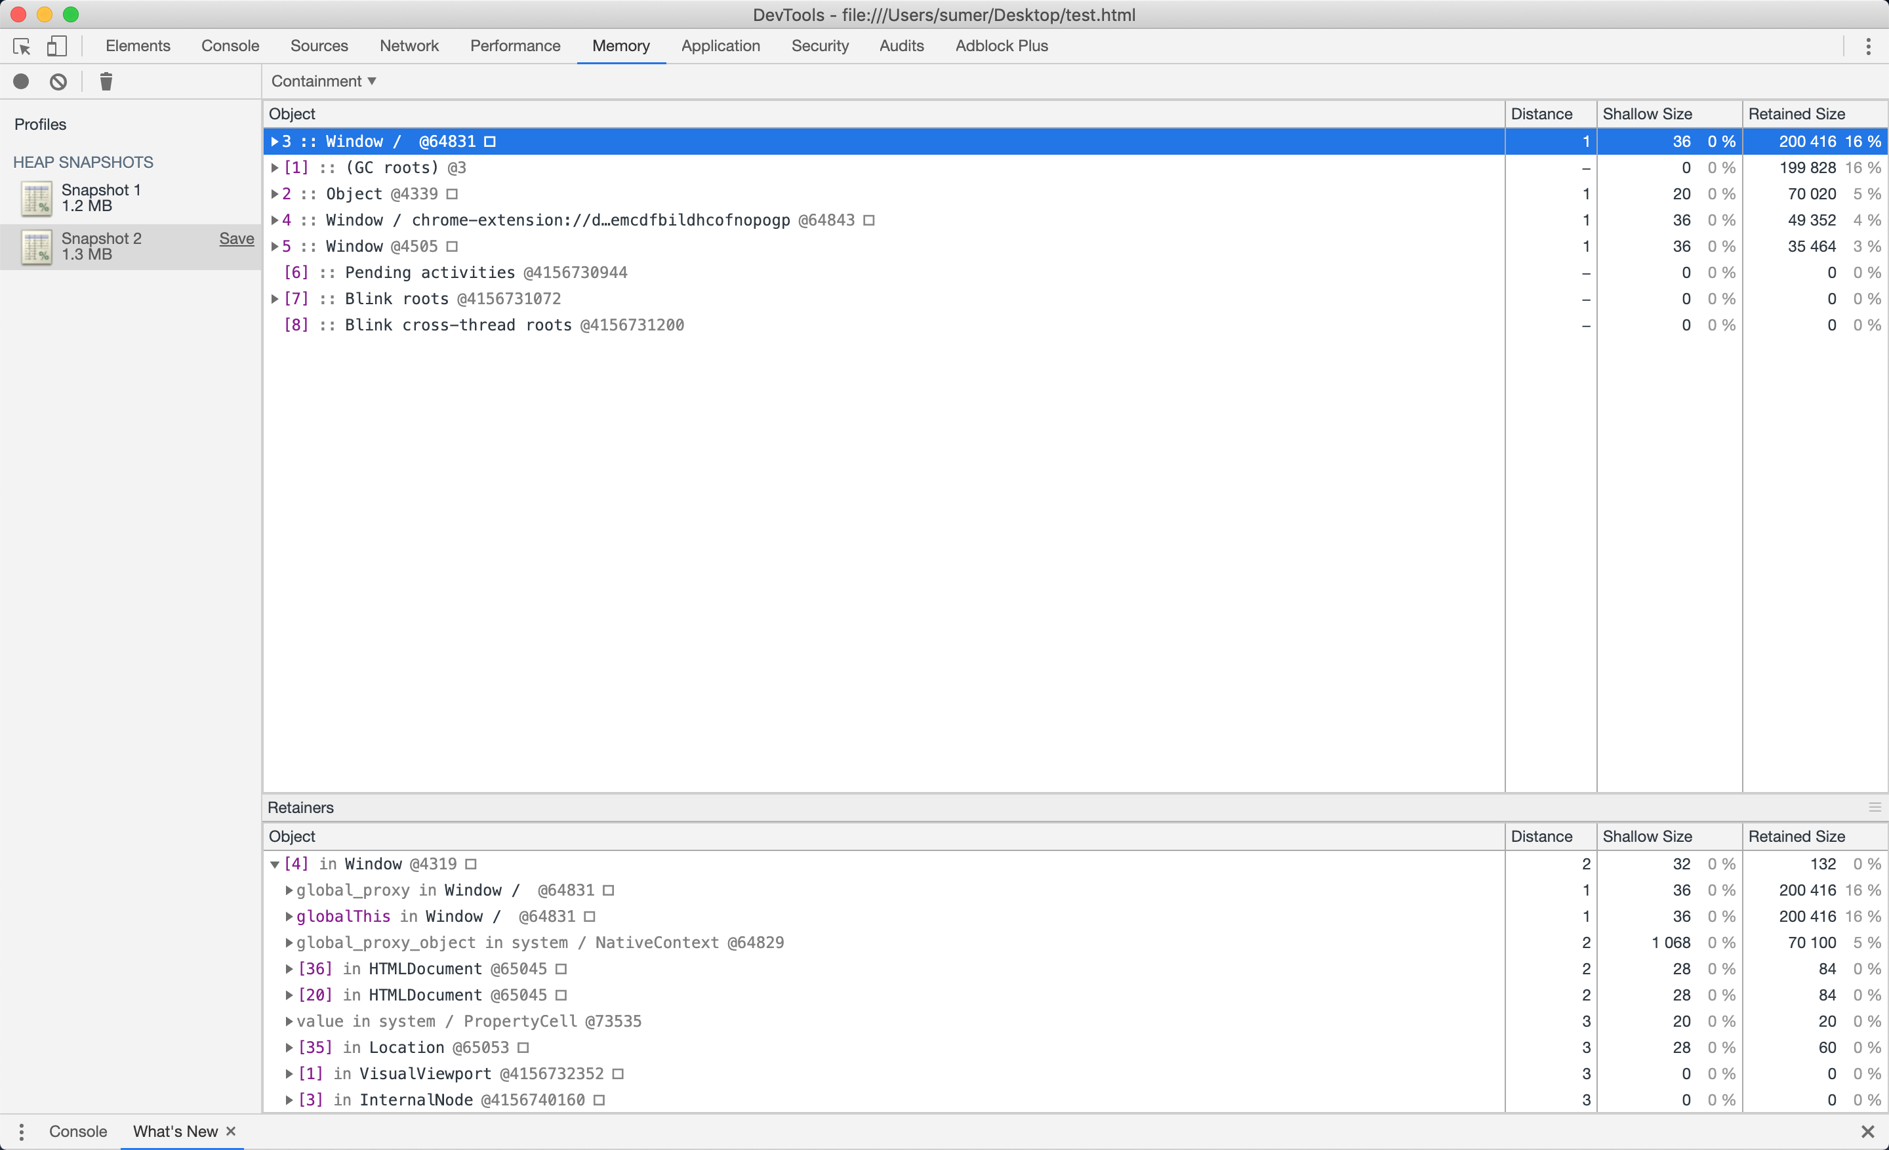Collapse the [4] in Window @4319 retainer
The height and width of the screenshot is (1150, 1889).
click(274, 864)
